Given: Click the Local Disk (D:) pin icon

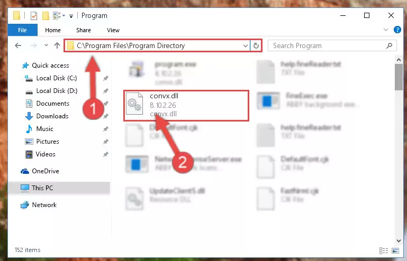Looking at the screenshot, I should [x=106, y=91].
